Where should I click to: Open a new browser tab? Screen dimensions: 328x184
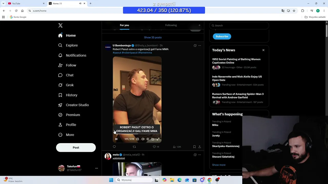click(90, 3)
